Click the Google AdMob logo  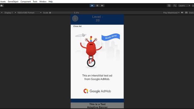click(97, 91)
